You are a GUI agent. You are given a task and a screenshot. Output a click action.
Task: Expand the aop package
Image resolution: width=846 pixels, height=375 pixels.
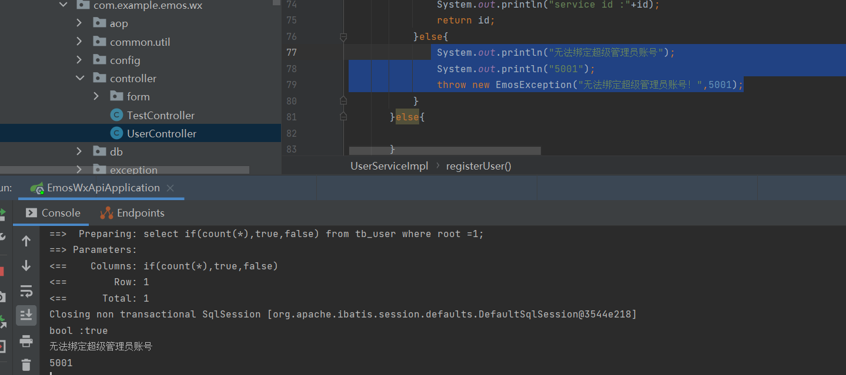(x=79, y=23)
